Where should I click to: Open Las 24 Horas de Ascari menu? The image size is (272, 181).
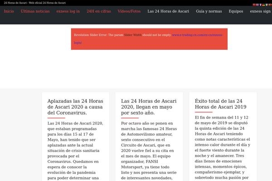pos(168,11)
